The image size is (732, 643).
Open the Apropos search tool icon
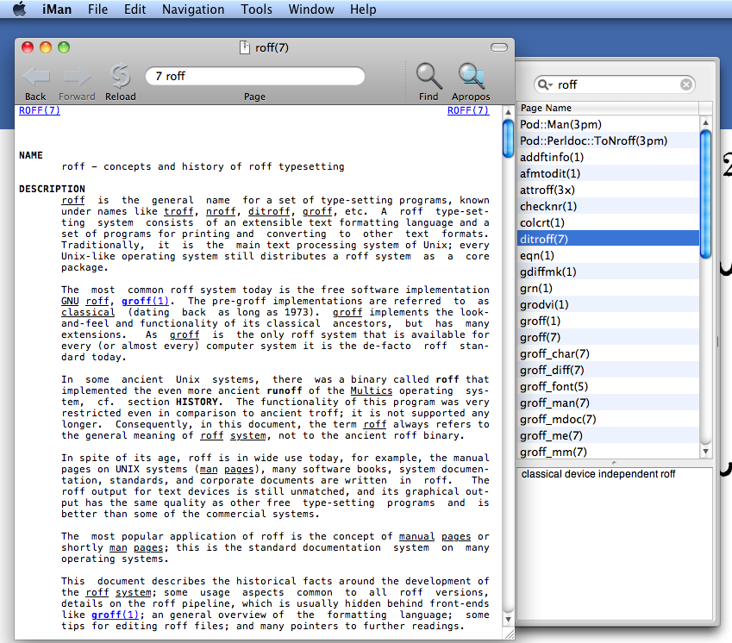471,77
